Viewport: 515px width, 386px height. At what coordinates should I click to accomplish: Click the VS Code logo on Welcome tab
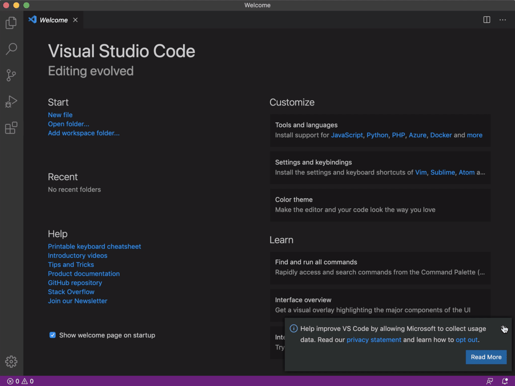coord(32,20)
